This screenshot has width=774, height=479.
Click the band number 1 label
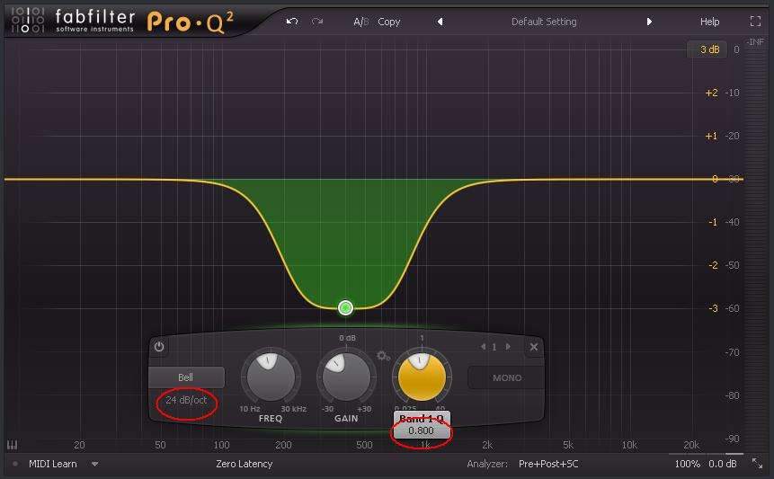click(x=494, y=347)
